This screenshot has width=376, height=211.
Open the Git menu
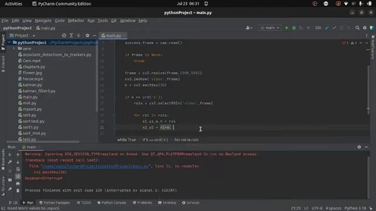[x=114, y=21]
